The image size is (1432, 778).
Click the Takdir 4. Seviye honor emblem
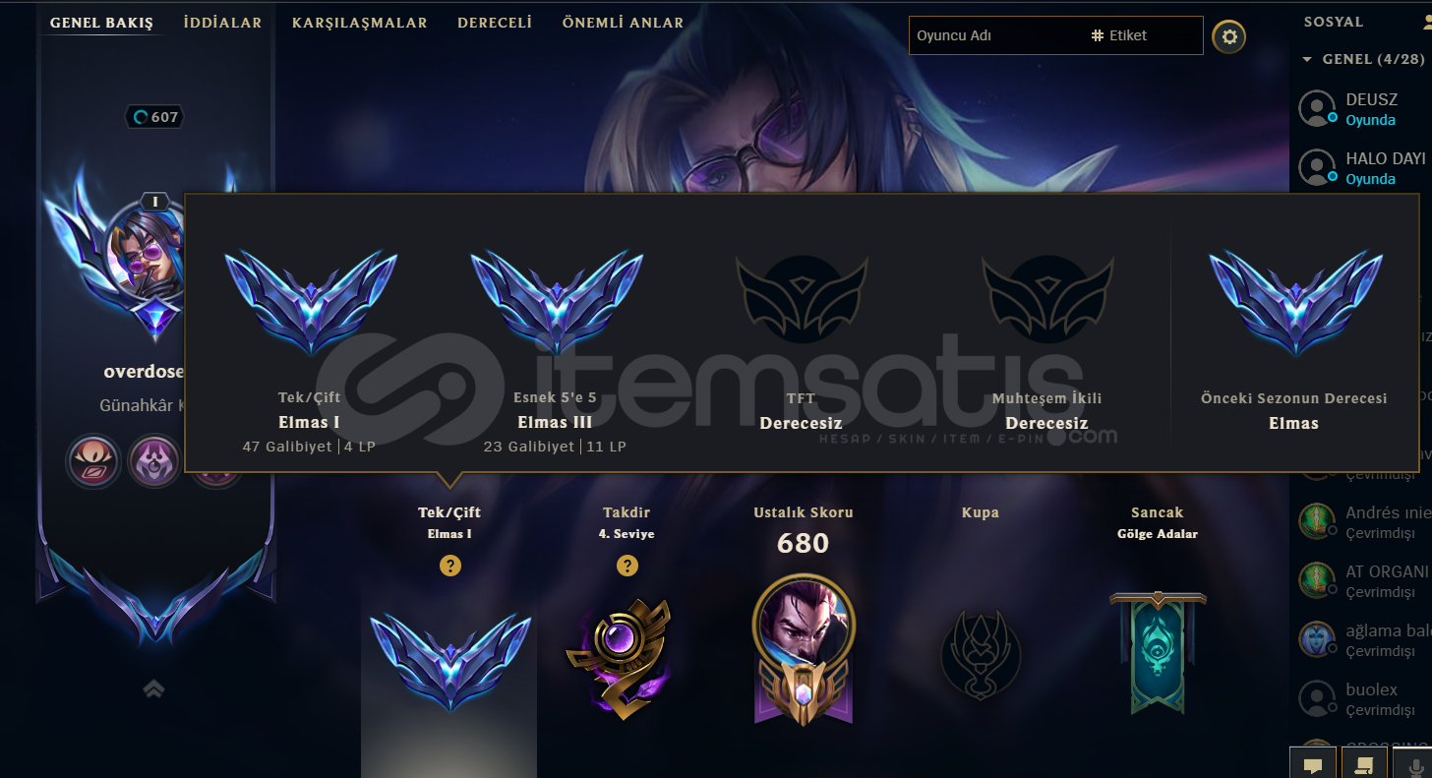pos(621,657)
